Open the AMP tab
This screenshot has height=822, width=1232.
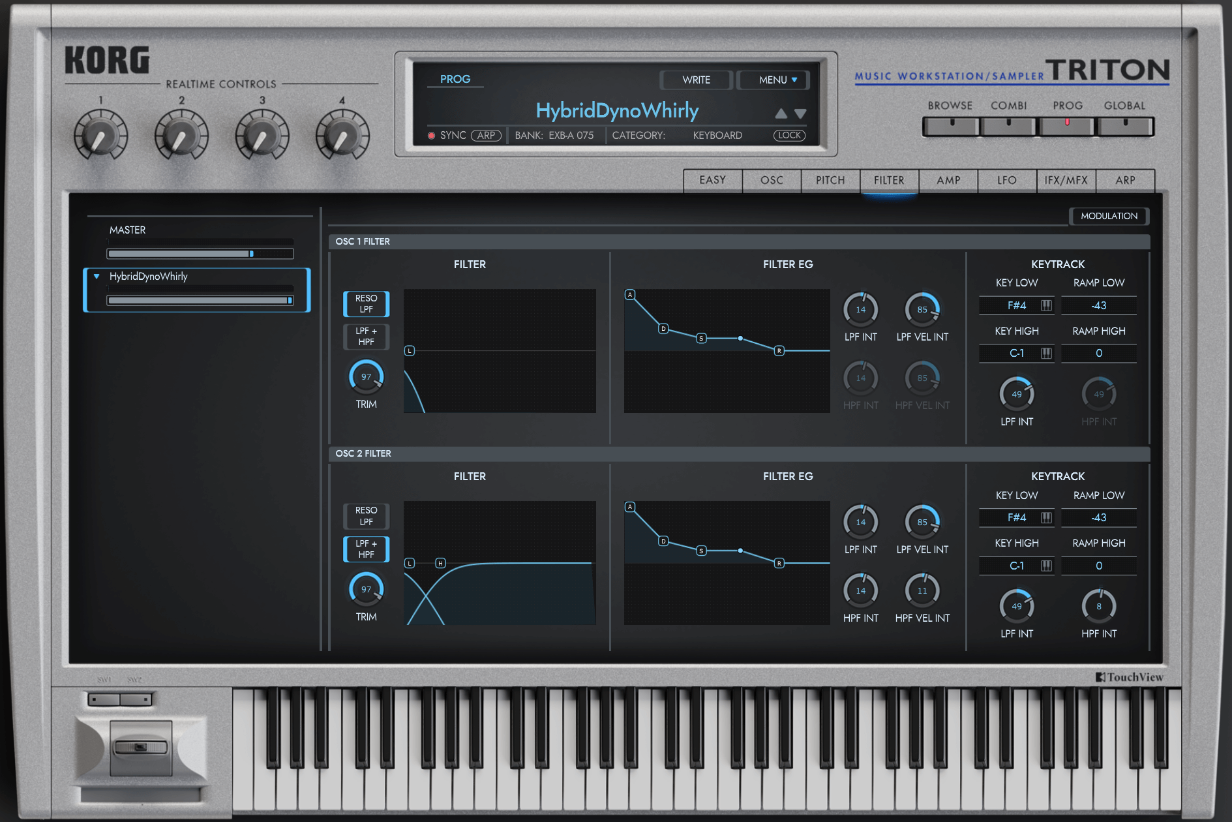(948, 180)
